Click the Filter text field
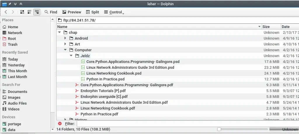 tap(188, 124)
